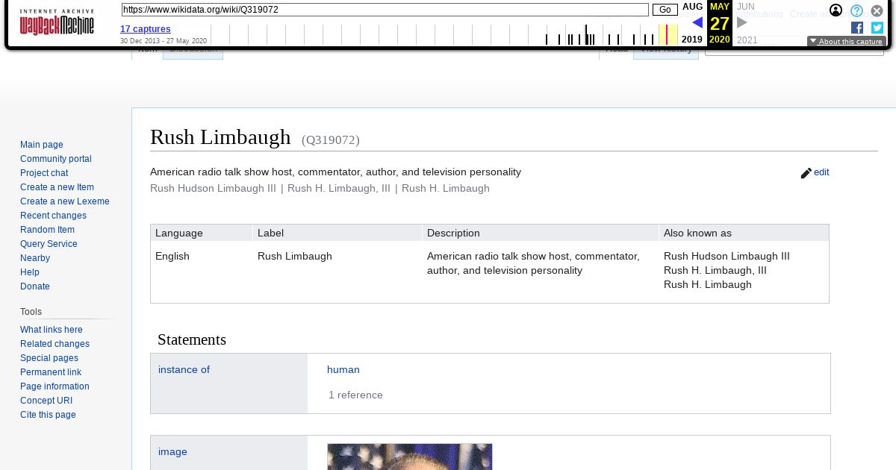This screenshot has width=896, height=470.
Task: Open the 'instance of' property link
Action: pyautogui.click(x=184, y=369)
